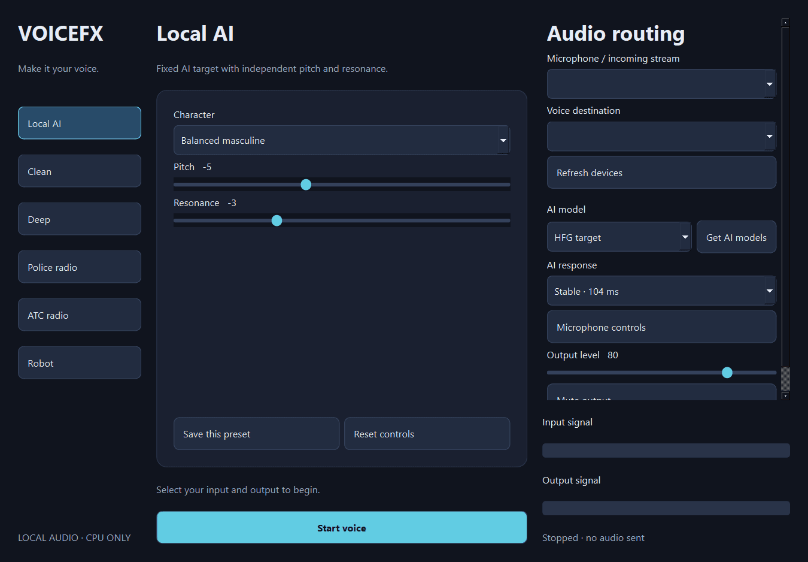
Task: Click the Output signal meter bar
Action: point(666,508)
